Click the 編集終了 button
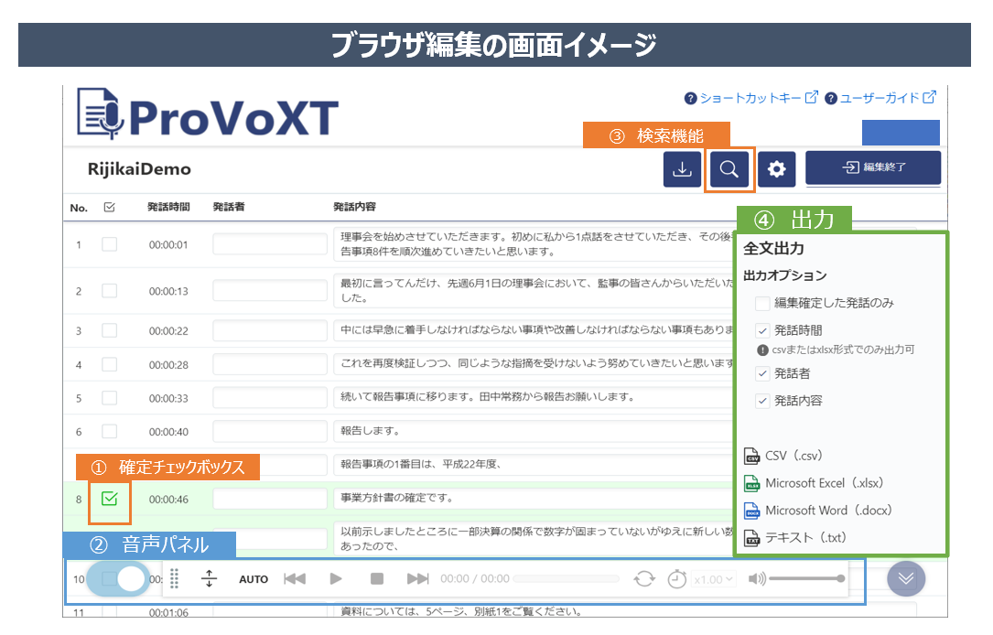993x635 pixels. click(873, 167)
